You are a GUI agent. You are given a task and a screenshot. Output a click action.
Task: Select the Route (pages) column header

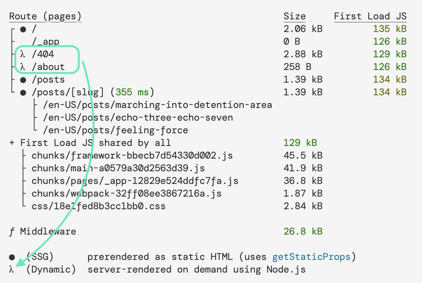(x=45, y=16)
